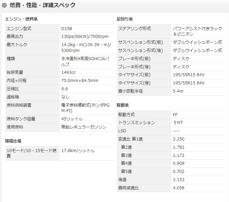Select the displacement value 1493cc
The width and height of the screenshot is (229, 202).
(x=68, y=72)
